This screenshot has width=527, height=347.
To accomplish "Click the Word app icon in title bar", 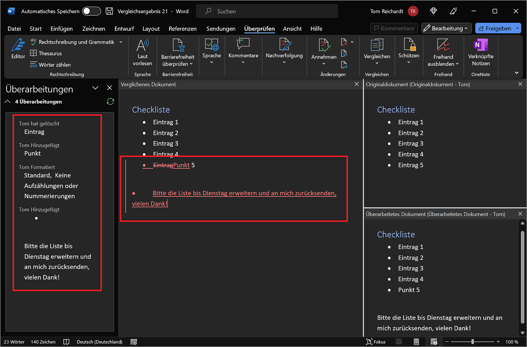I will [x=10, y=11].
